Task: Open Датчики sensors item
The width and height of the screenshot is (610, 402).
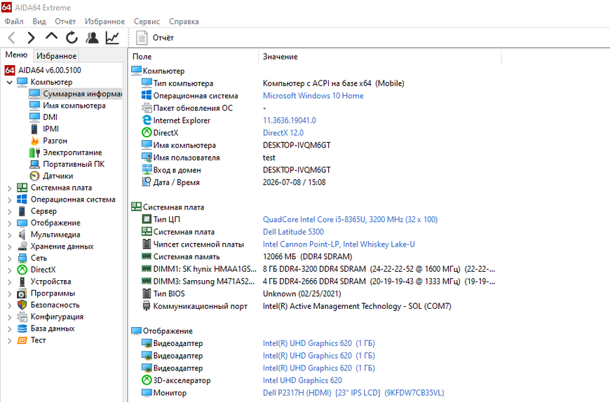Action: pos(57,176)
